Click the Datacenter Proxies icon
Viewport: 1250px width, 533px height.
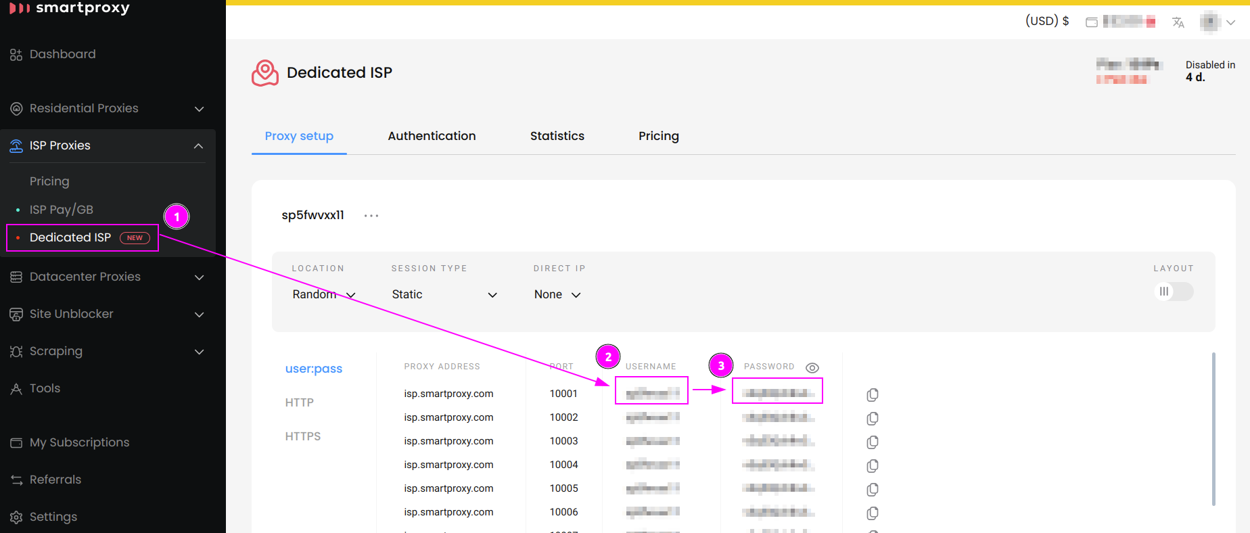tap(16, 277)
